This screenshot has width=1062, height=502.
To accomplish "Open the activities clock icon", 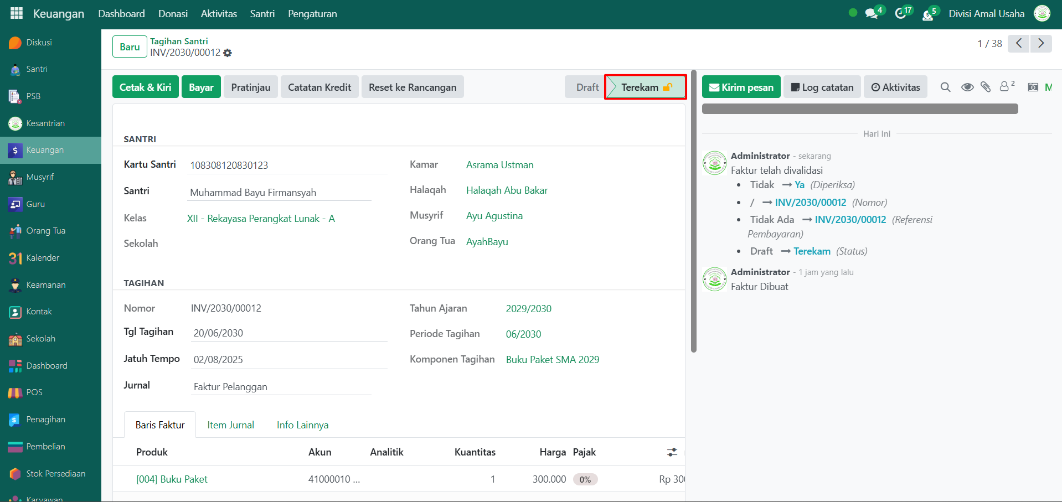I will tap(901, 13).
